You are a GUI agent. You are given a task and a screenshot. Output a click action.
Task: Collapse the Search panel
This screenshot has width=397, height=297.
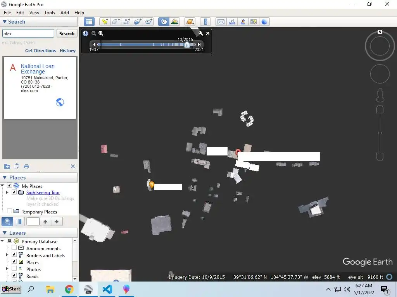pyautogui.click(x=5, y=22)
